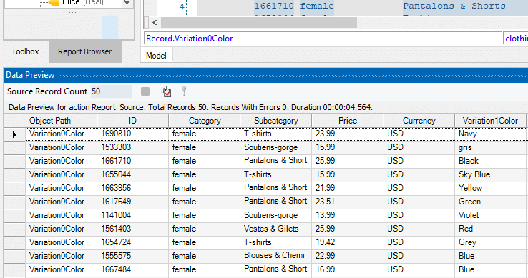Select ID cell 1690810
This screenshot has height=278, width=528.
(132, 134)
